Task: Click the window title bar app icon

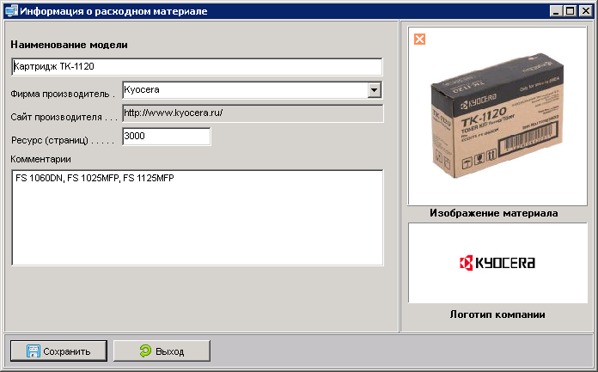Action: click(x=11, y=10)
